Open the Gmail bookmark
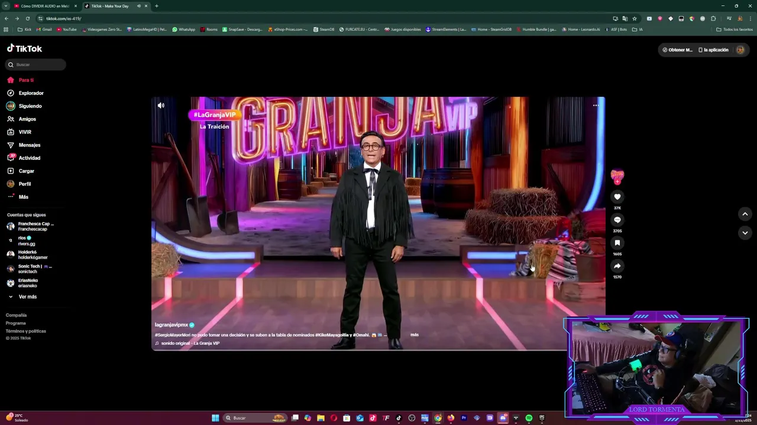757x425 pixels. click(44, 30)
